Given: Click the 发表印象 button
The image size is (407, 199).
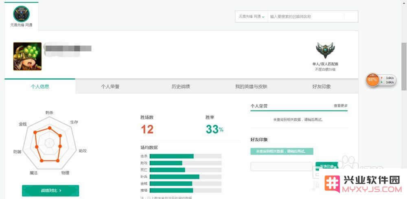Looking at the screenshot, I should (x=327, y=167).
